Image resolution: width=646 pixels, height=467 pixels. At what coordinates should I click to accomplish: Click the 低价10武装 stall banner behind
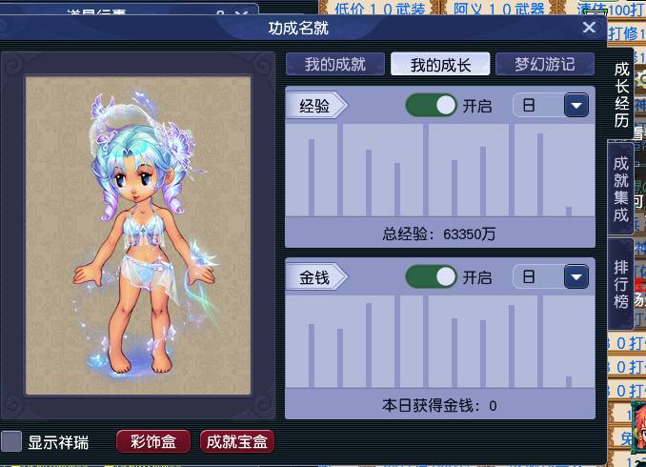(x=379, y=9)
